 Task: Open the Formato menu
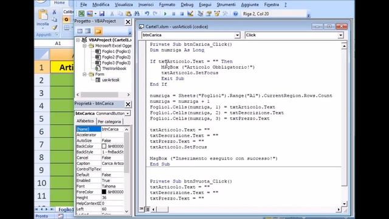pyautogui.click(x=167, y=4)
